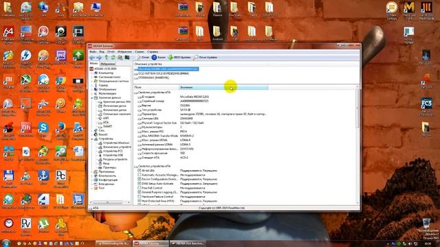Click the Поле column header
Image resolution: width=440 pixels, height=247 pixels.
[x=156, y=87]
